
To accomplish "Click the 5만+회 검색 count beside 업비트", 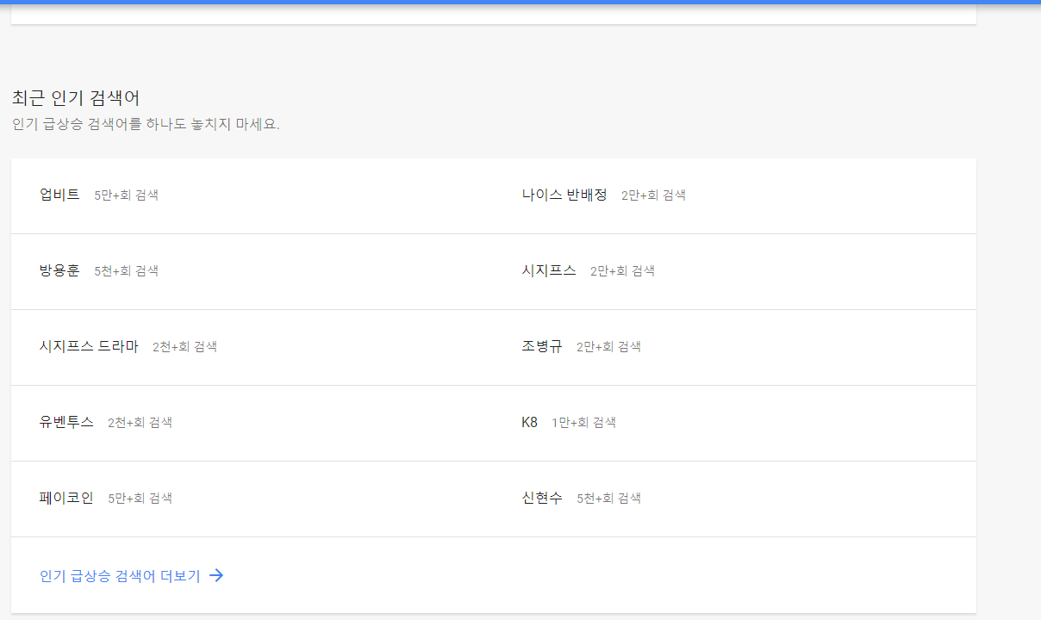I will click(127, 195).
